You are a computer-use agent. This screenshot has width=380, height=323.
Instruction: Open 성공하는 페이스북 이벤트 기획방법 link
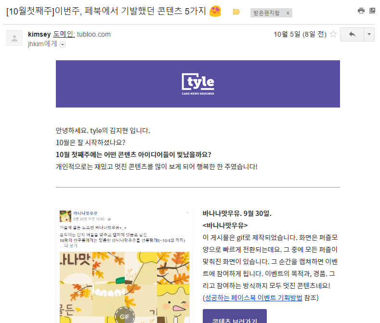(x=253, y=297)
